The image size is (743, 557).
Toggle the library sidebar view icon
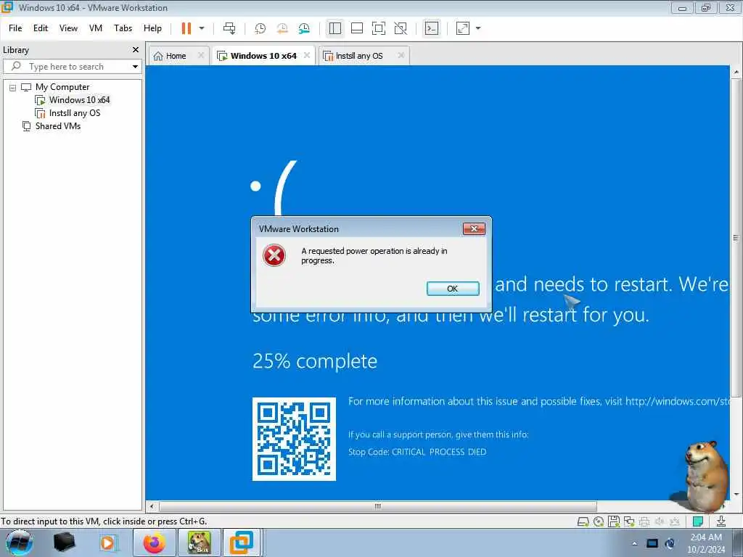[335, 28]
